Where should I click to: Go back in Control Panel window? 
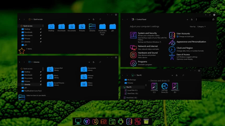click(122, 20)
